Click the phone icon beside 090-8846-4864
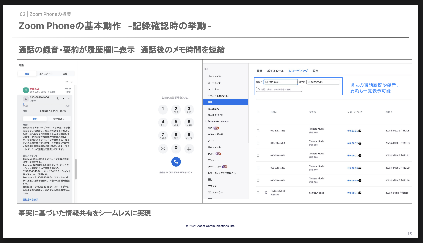Image resolution: width=423 pixels, height=243 pixels. click(x=58, y=99)
